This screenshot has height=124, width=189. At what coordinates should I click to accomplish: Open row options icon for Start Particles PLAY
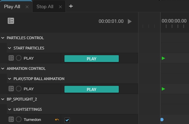(x=11, y=58)
